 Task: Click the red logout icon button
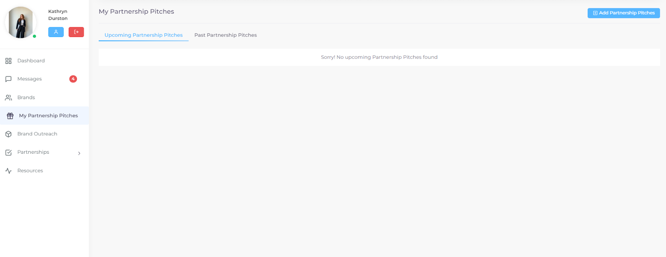pos(76,32)
